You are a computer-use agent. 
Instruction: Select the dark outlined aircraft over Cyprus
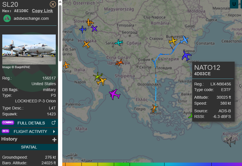[230, 141]
